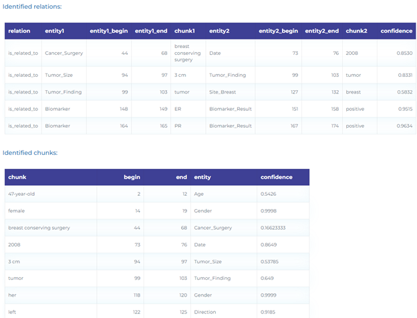This screenshot has height=318, width=417.
Task: Select the 'female' chunk cell
Action: (x=17, y=211)
